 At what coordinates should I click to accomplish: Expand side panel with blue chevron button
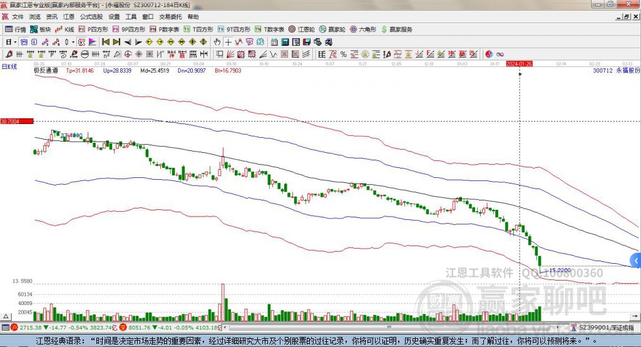point(636,261)
